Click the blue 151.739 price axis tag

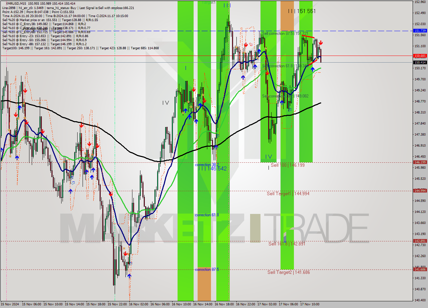click(420, 30)
